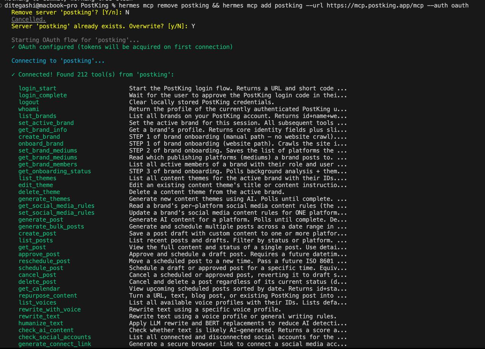Select the list_themes tool name
The height and width of the screenshot is (349, 485).
click(37, 178)
